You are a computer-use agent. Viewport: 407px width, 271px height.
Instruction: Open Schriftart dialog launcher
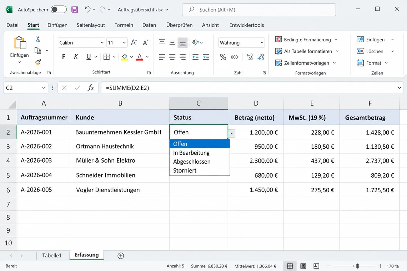(149, 73)
